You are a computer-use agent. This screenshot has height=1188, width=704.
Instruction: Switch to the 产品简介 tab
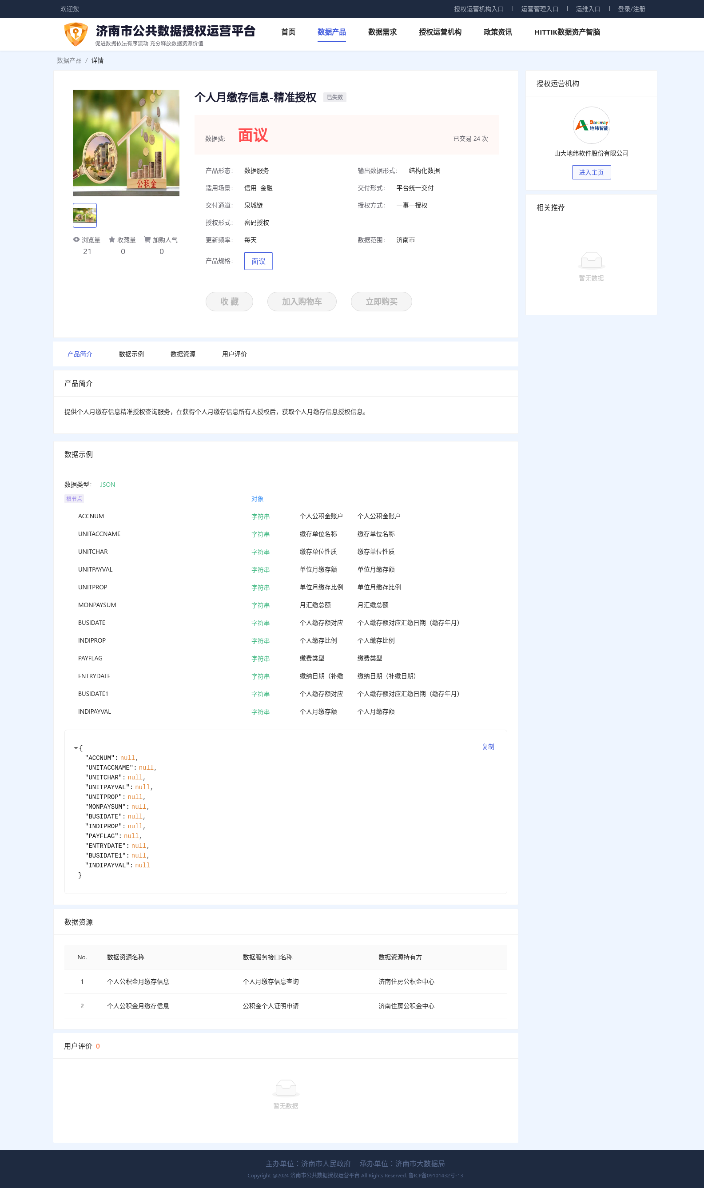click(x=80, y=354)
